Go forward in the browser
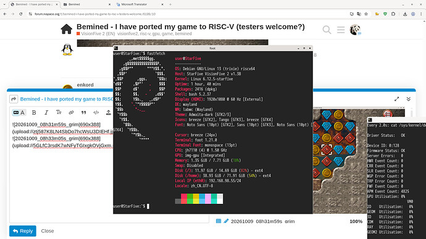 [13, 14]
